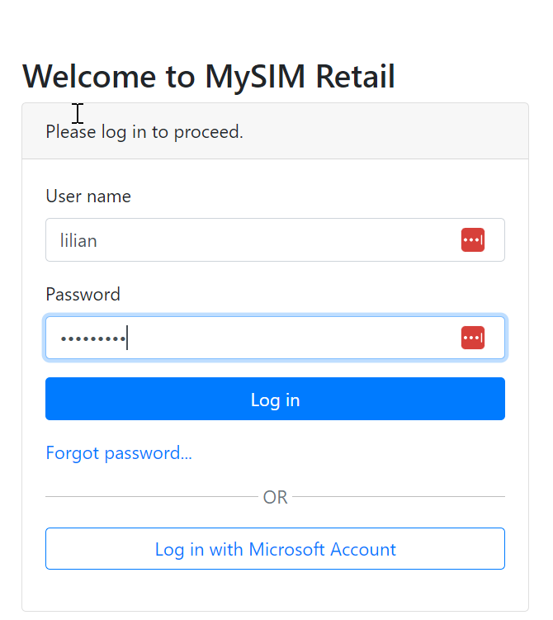Click the password manager icon in User name field
The width and height of the screenshot is (553, 620).
pos(473,240)
